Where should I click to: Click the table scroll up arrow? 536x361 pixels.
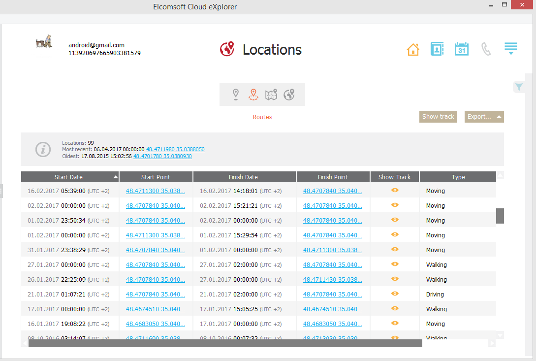500,175
